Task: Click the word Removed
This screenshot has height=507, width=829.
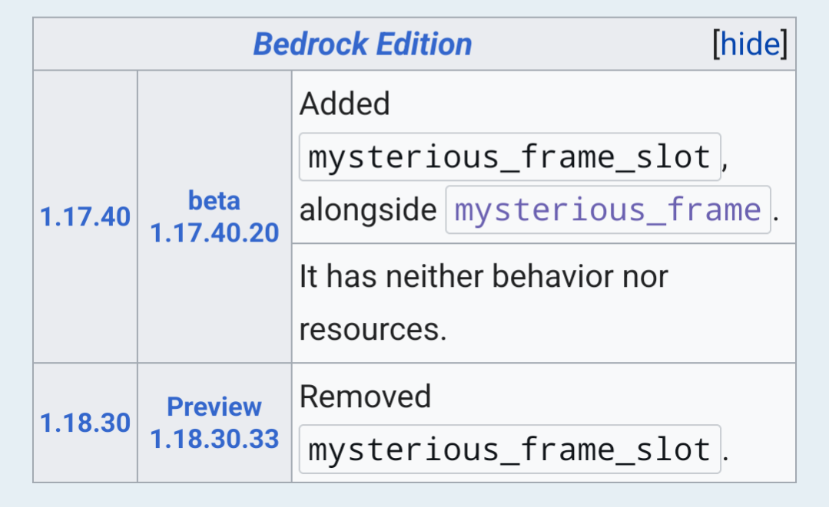Action: [366, 397]
